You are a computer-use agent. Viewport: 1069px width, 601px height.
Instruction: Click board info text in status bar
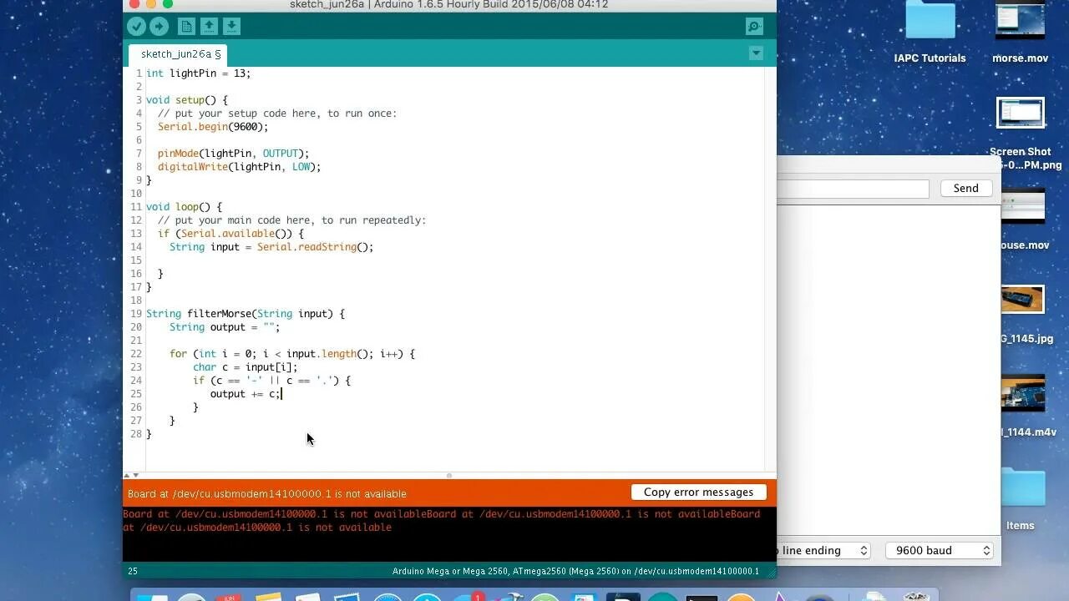click(x=575, y=571)
